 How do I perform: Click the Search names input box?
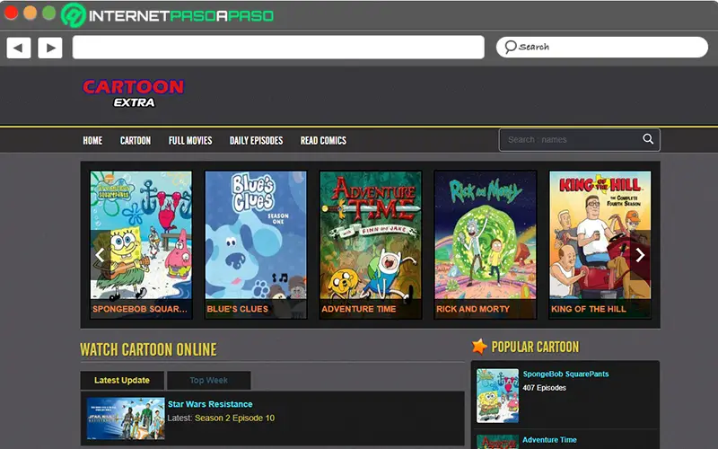point(579,140)
